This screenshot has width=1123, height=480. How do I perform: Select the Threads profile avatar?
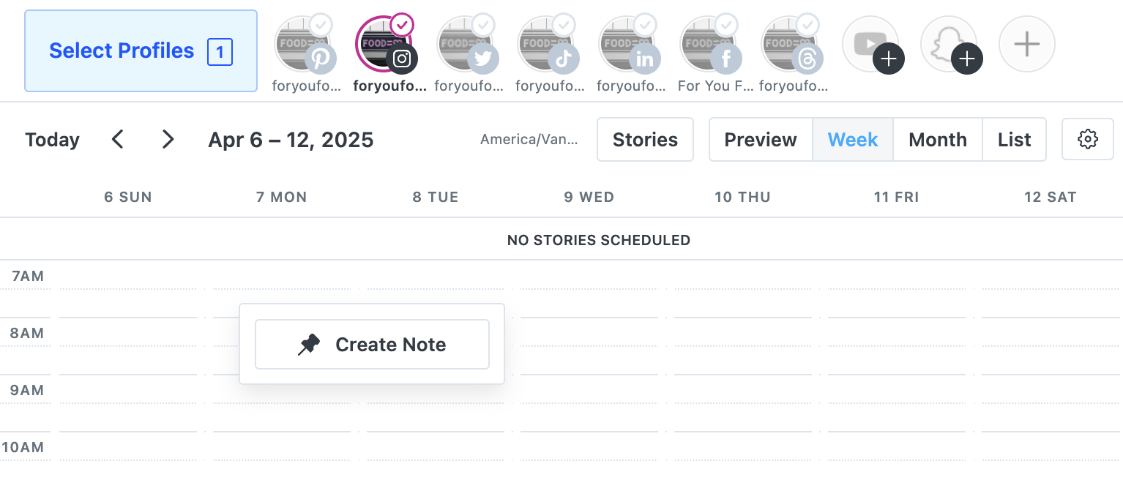790,45
